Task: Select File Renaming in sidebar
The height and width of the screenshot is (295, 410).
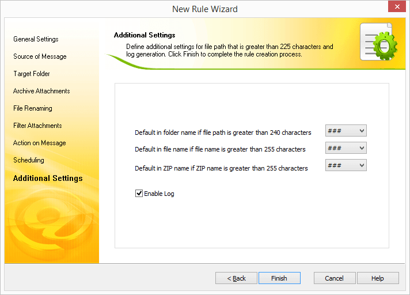Action: point(33,108)
